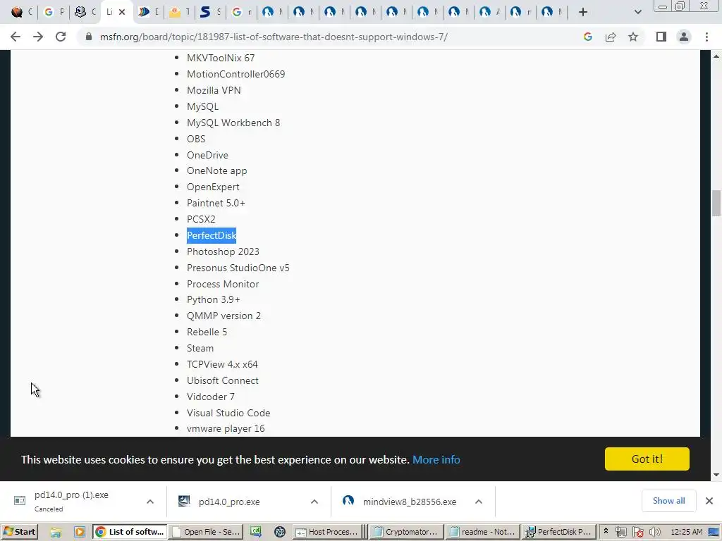The height and width of the screenshot is (541, 722).
Task: Open downloaded pd14.0_pro.exe file
Action: (x=229, y=502)
